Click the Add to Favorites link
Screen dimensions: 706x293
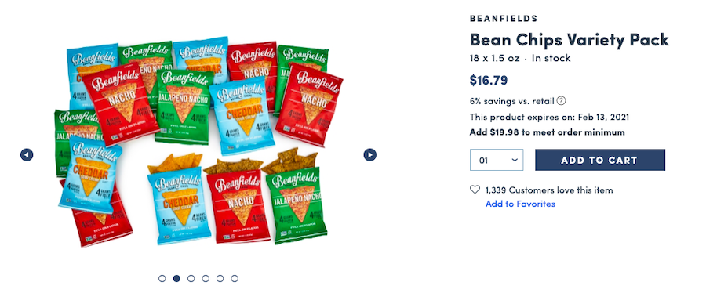(521, 204)
